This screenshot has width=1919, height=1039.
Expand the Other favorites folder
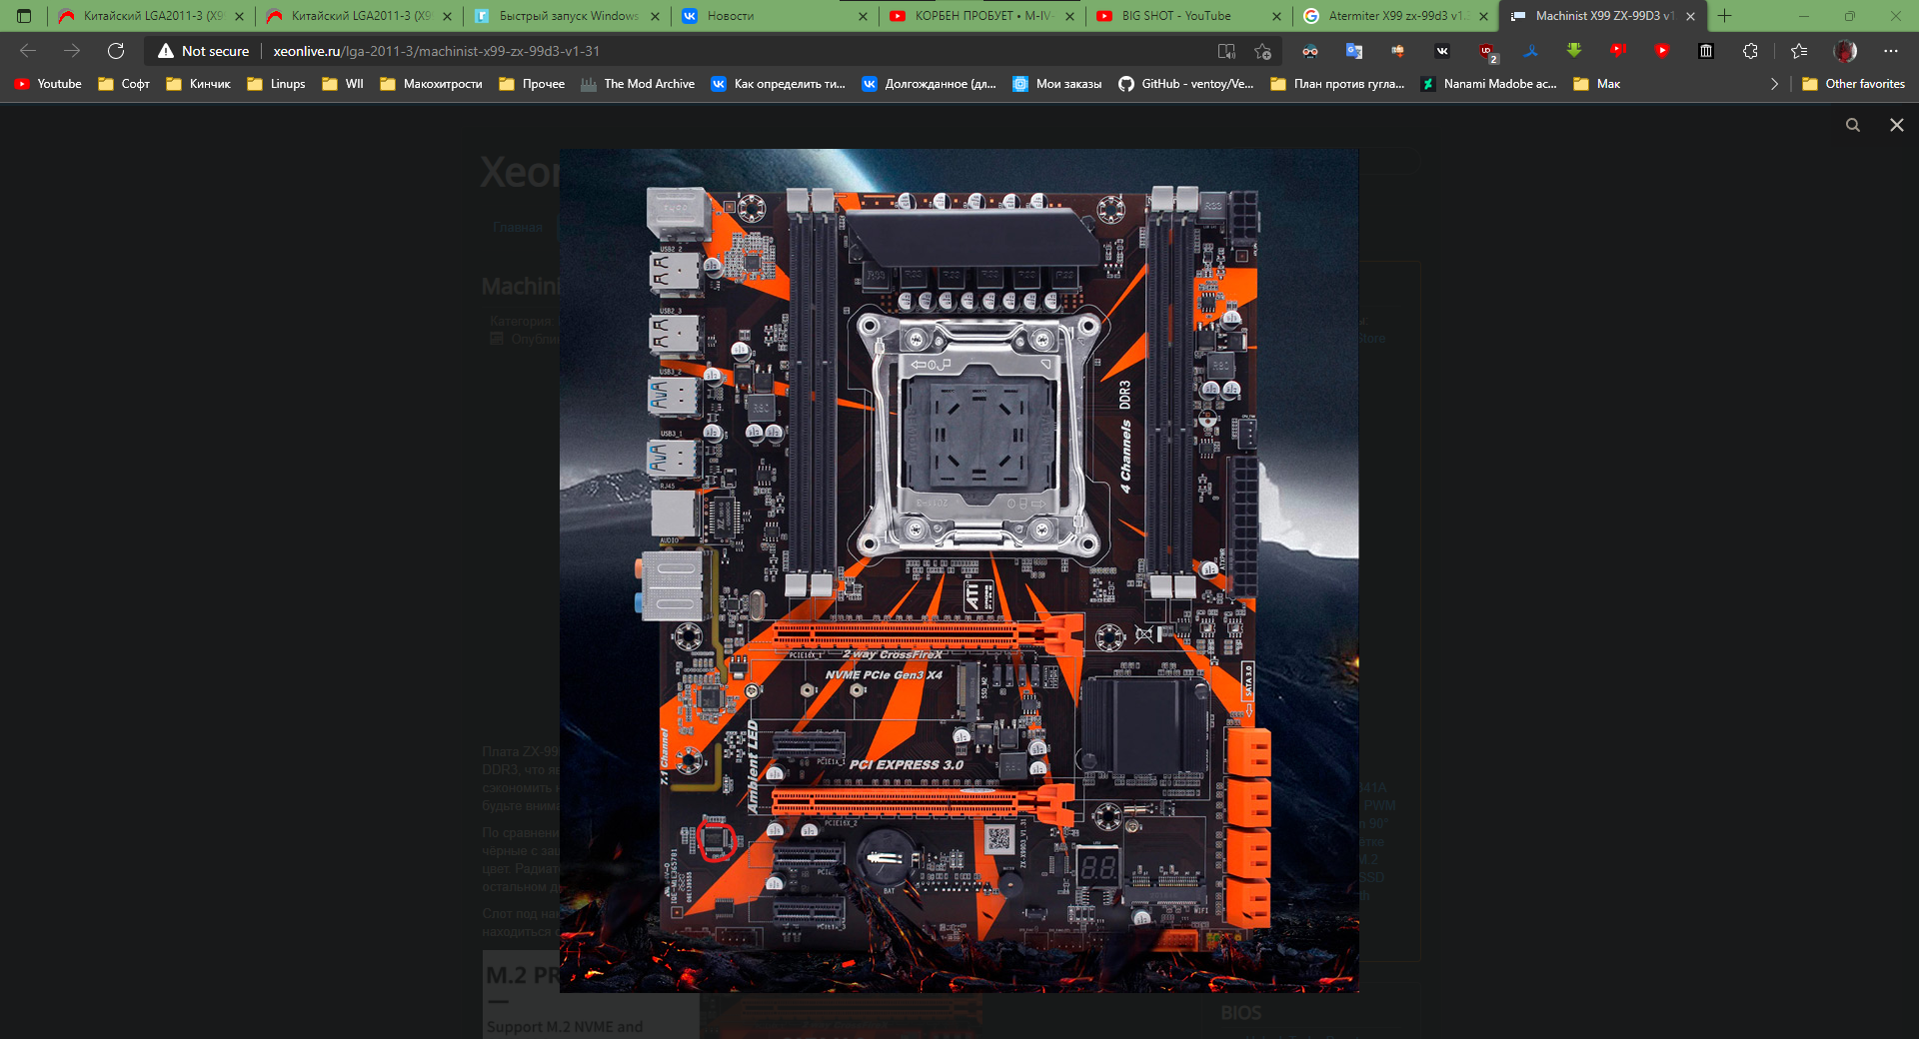(1853, 84)
